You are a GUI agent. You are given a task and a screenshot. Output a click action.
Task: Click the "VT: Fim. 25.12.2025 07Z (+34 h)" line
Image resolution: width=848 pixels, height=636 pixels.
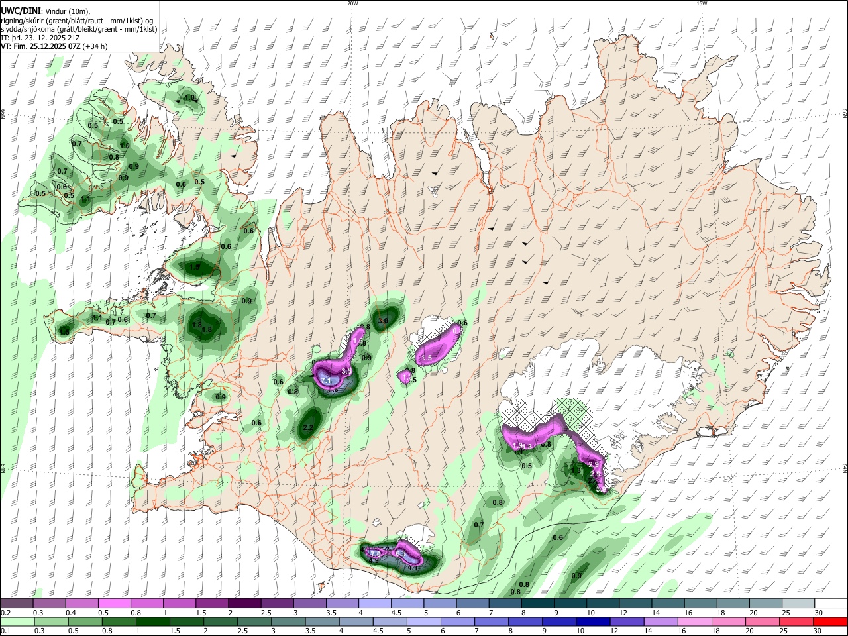pyautogui.click(x=54, y=46)
